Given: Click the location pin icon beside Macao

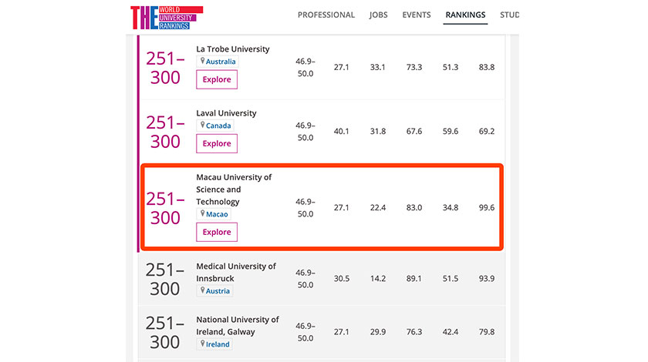Looking at the screenshot, I should tap(202, 214).
